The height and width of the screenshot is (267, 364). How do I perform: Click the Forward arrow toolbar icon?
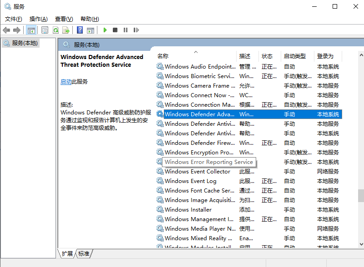[x=17, y=30]
